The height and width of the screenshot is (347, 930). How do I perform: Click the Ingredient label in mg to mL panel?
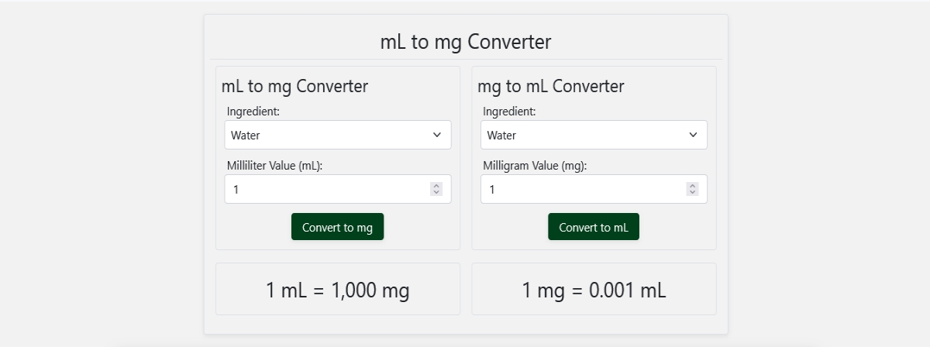(x=509, y=112)
